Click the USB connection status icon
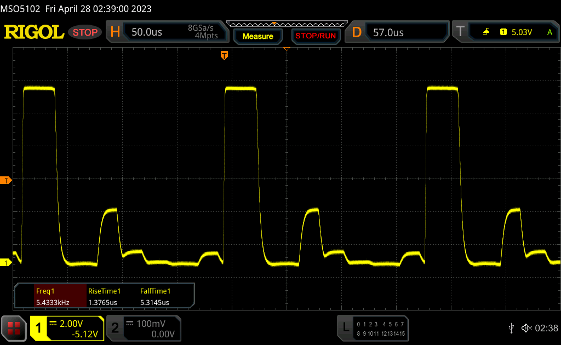 (x=511, y=327)
